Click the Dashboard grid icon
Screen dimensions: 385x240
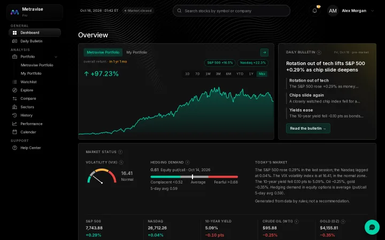click(x=15, y=33)
